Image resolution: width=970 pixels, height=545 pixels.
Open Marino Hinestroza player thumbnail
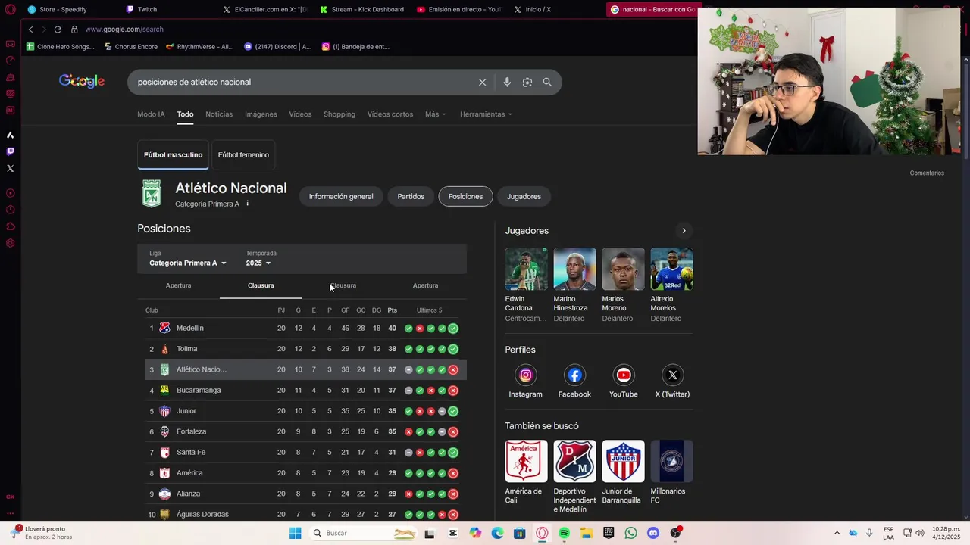(x=574, y=269)
